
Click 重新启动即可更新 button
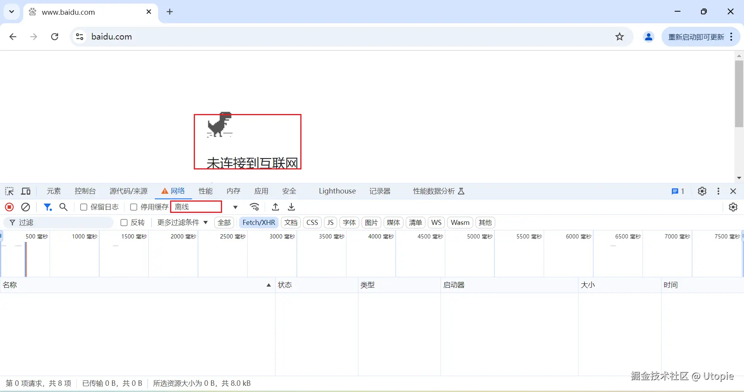(x=696, y=37)
